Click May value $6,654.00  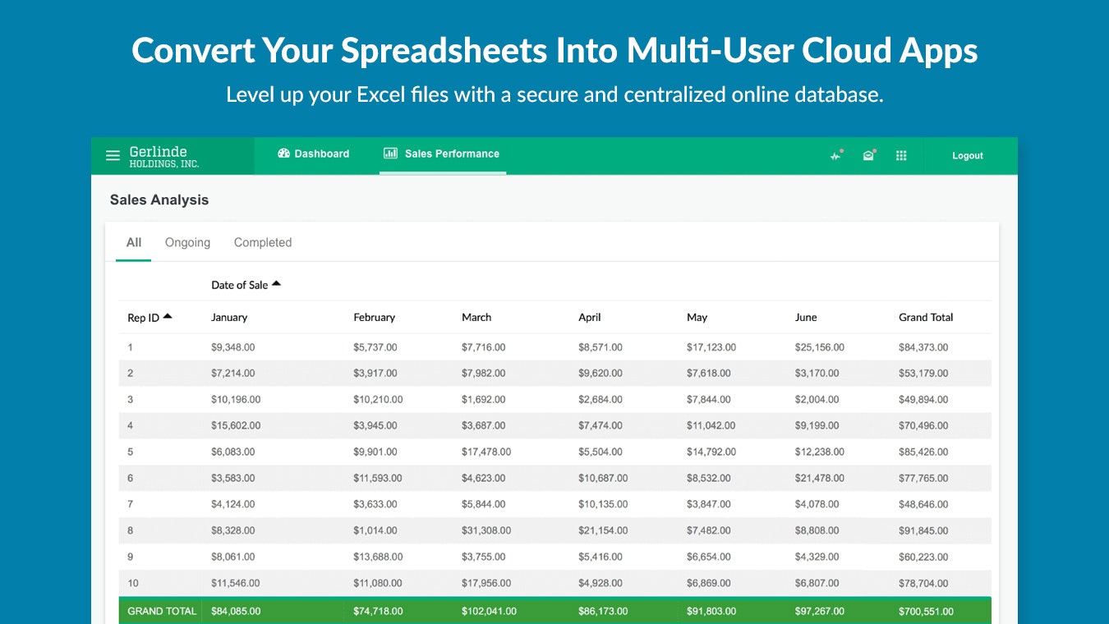(709, 557)
